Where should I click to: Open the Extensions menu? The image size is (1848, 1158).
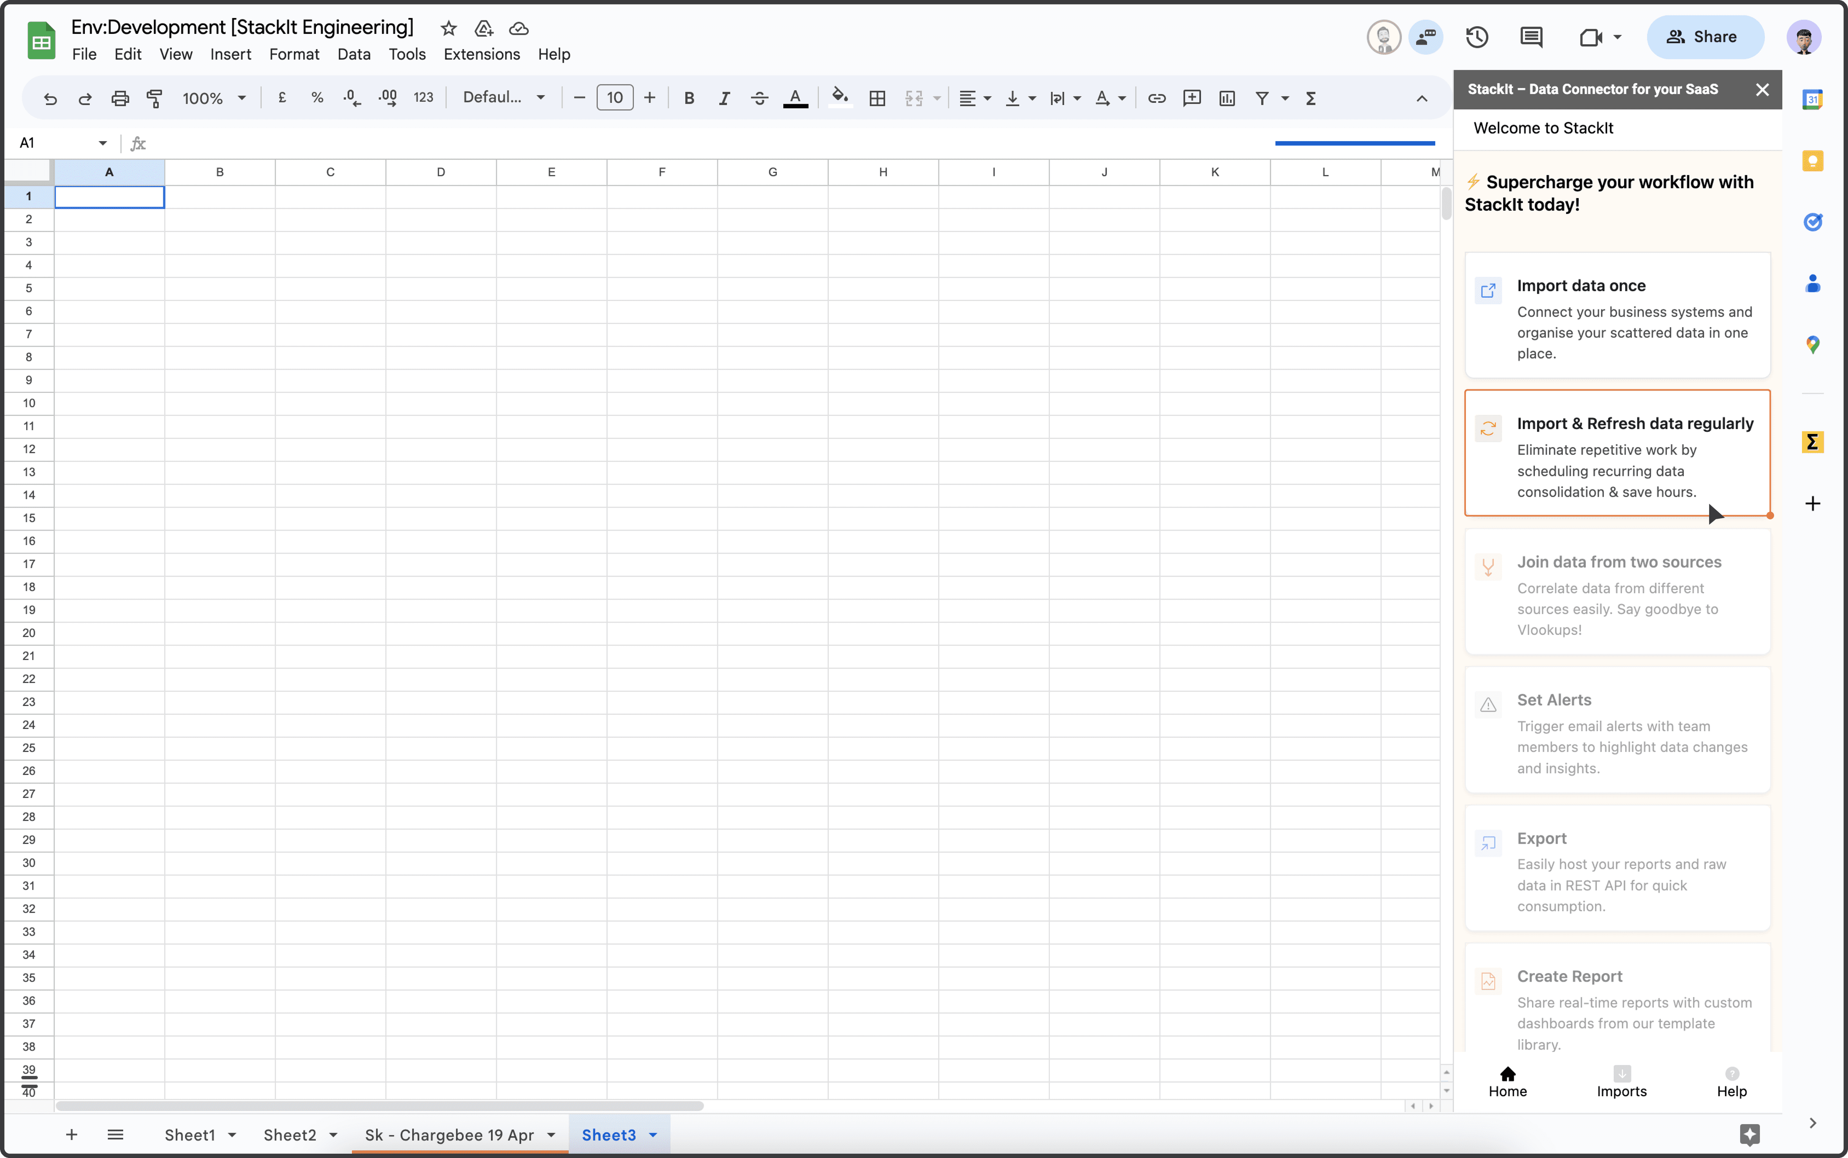tap(481, 55)
